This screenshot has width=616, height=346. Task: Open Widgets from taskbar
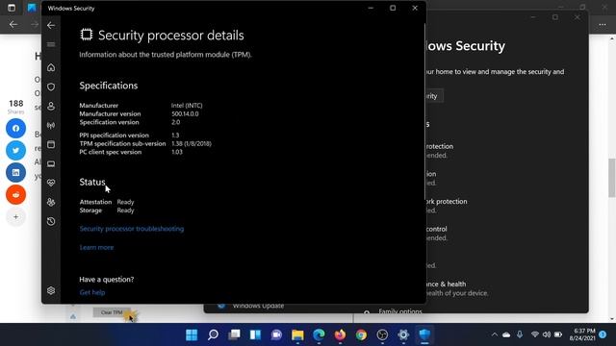[255, 334]
